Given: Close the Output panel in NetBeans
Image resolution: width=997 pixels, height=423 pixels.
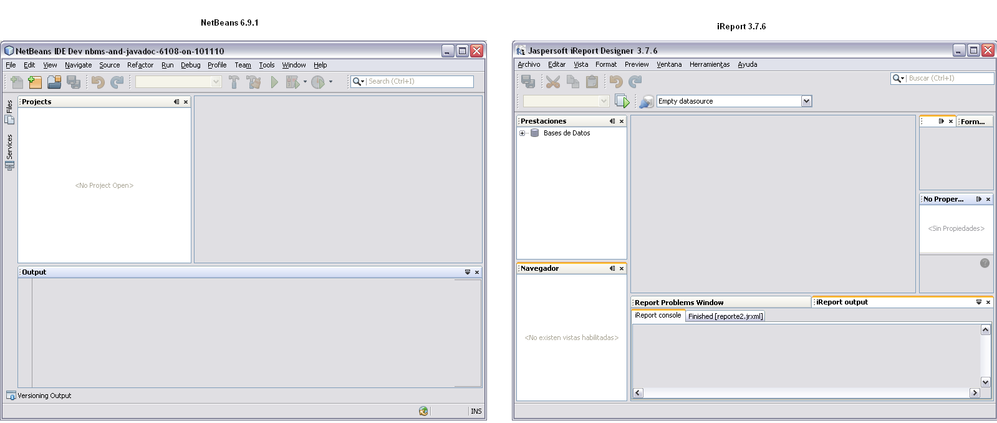Looking at the screenshot, I should click(x=477, y=272).
